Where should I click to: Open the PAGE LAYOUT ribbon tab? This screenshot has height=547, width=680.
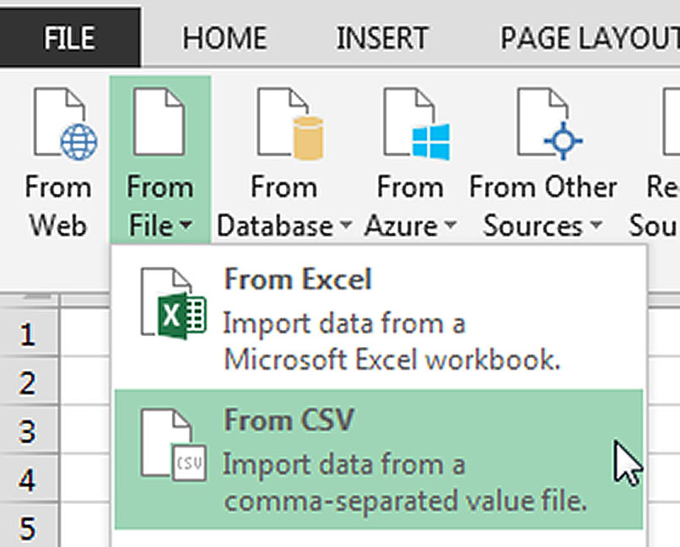(590, 38)
